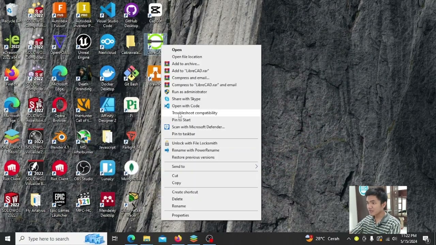Select the MPC-HC media player icon
This screenshot has height=245, width=436.
pos(83,203)
